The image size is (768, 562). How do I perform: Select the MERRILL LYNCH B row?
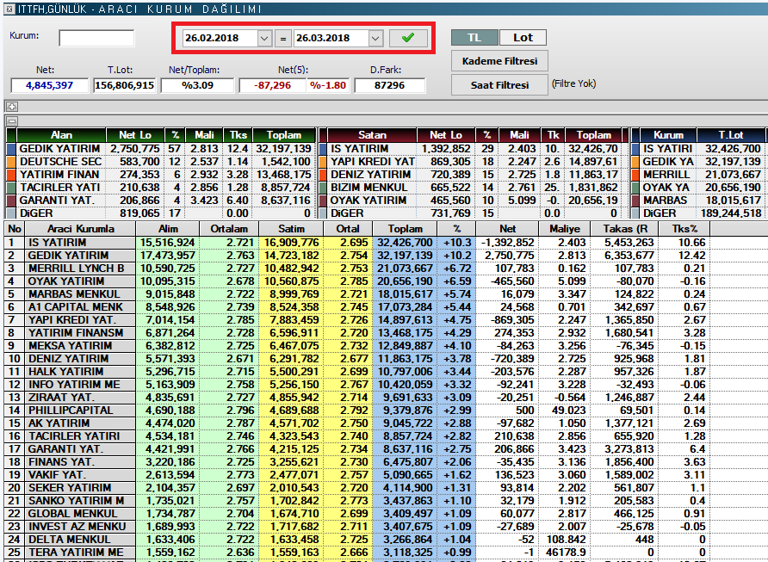(x=356, y=269)
